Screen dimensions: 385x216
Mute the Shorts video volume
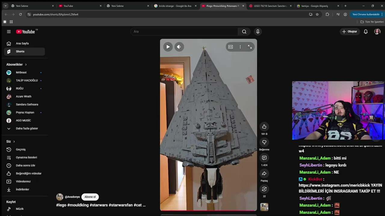179,47
